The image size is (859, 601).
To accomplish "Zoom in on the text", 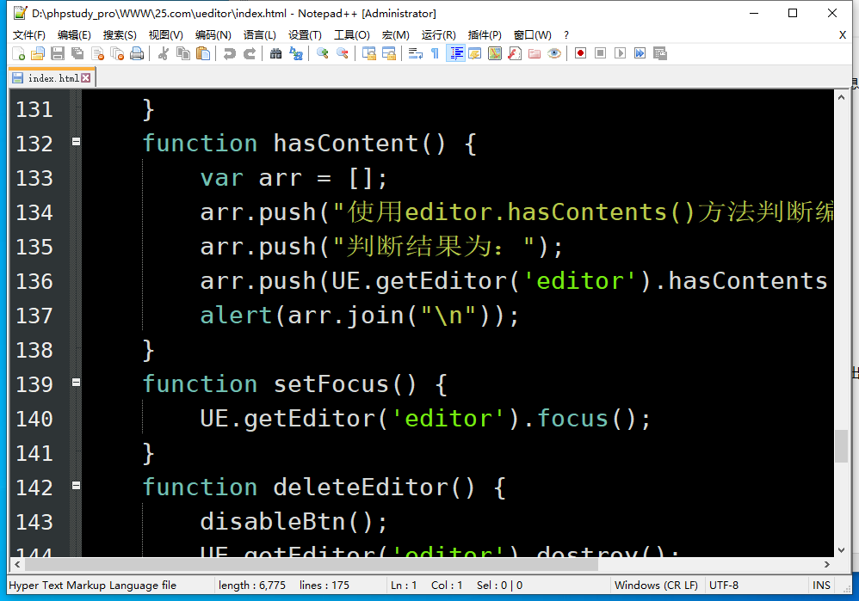I will pyautogui.click(x=322, y=53).
